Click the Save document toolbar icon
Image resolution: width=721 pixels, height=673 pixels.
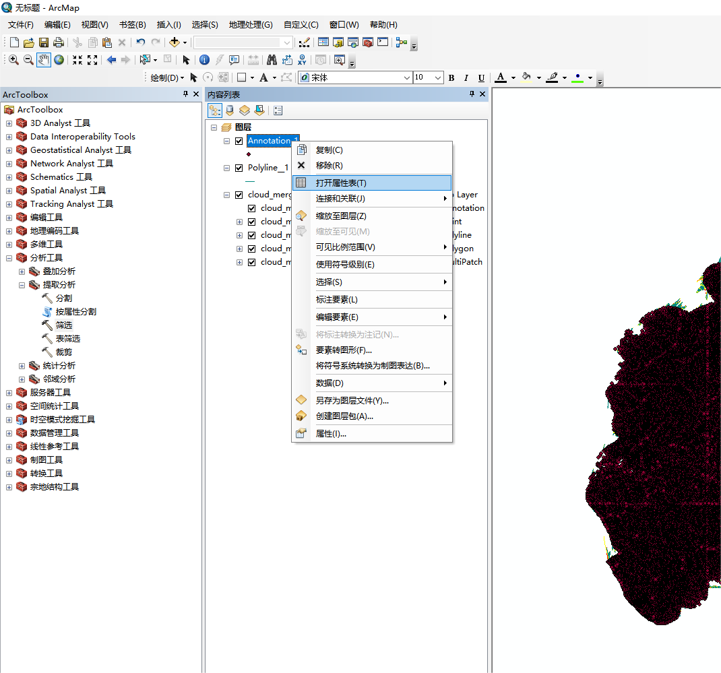point(44,42)
